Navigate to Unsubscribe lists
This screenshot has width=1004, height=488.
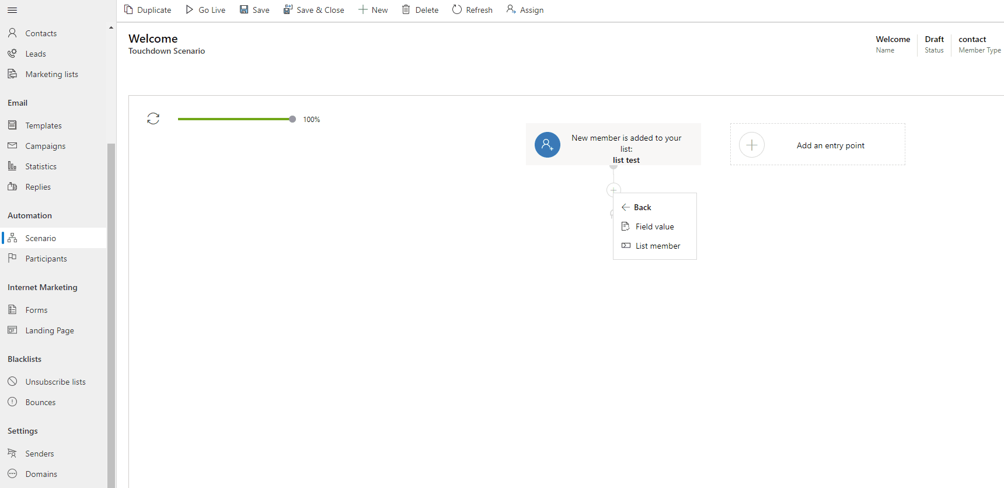pyautogui.click(x=55, y=382)
